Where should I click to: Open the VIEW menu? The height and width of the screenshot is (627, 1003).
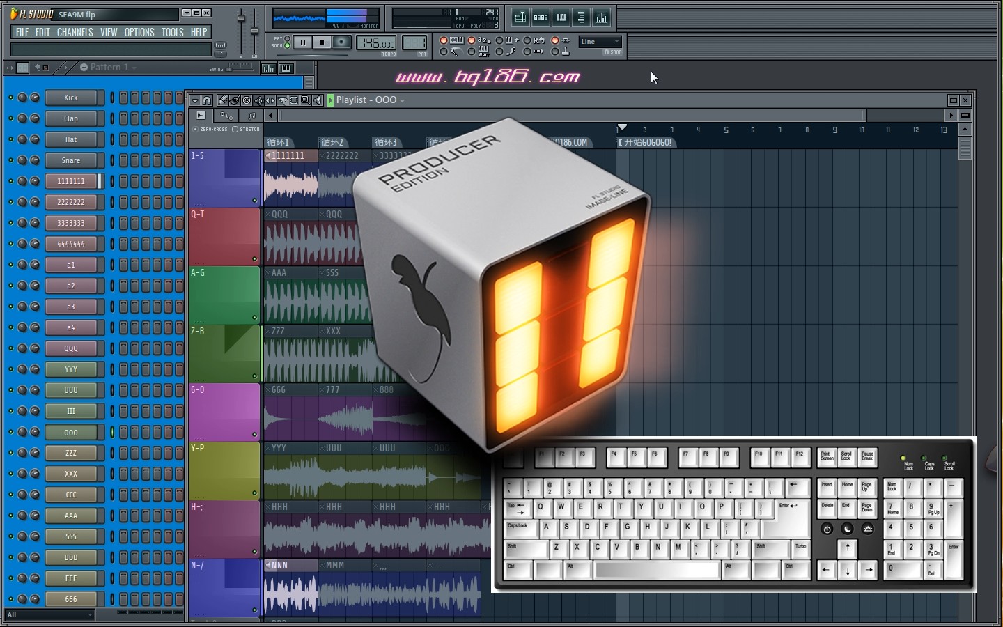coord(109,32)
